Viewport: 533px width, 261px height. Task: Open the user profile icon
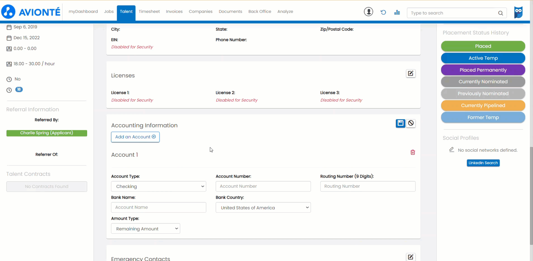point(368,12)
